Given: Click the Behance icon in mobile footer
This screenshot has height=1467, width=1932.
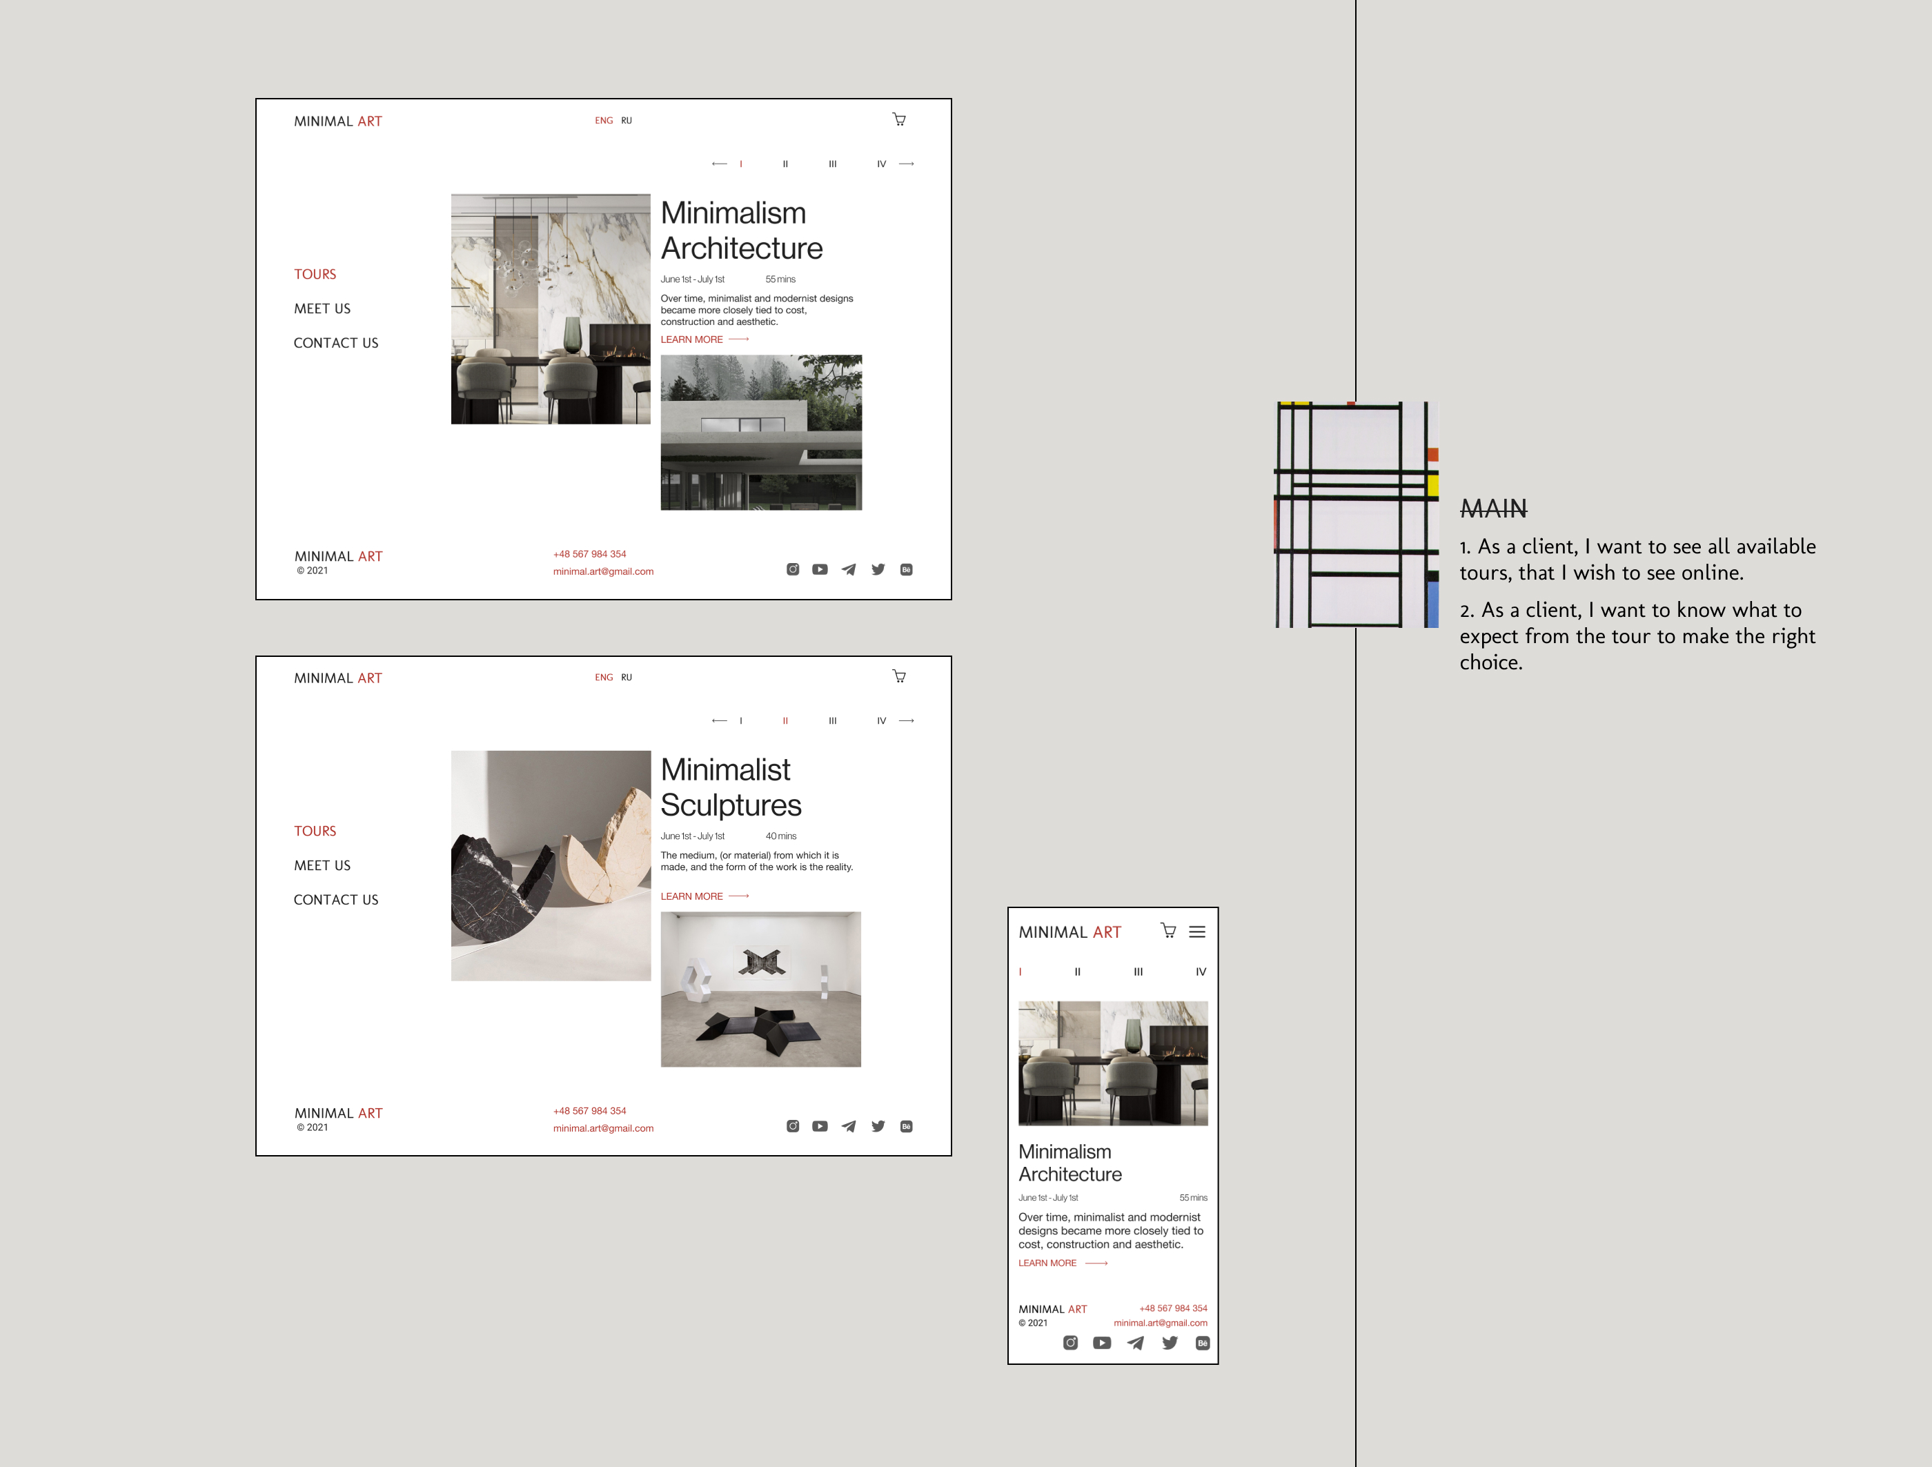Looking at the screenshot, I should click(1202, 1343).
